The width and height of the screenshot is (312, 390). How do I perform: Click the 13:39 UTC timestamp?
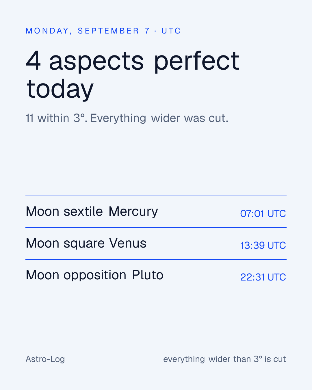tap(263, 245)
